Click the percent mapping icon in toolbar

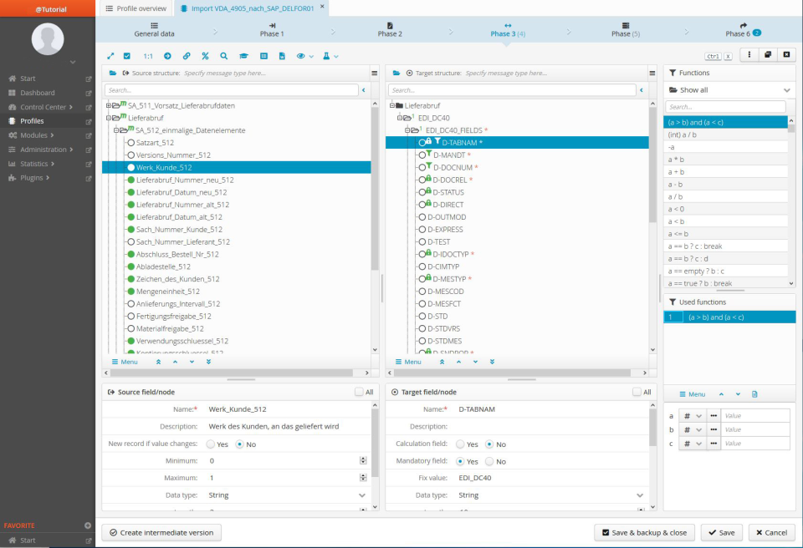point(205,56)
